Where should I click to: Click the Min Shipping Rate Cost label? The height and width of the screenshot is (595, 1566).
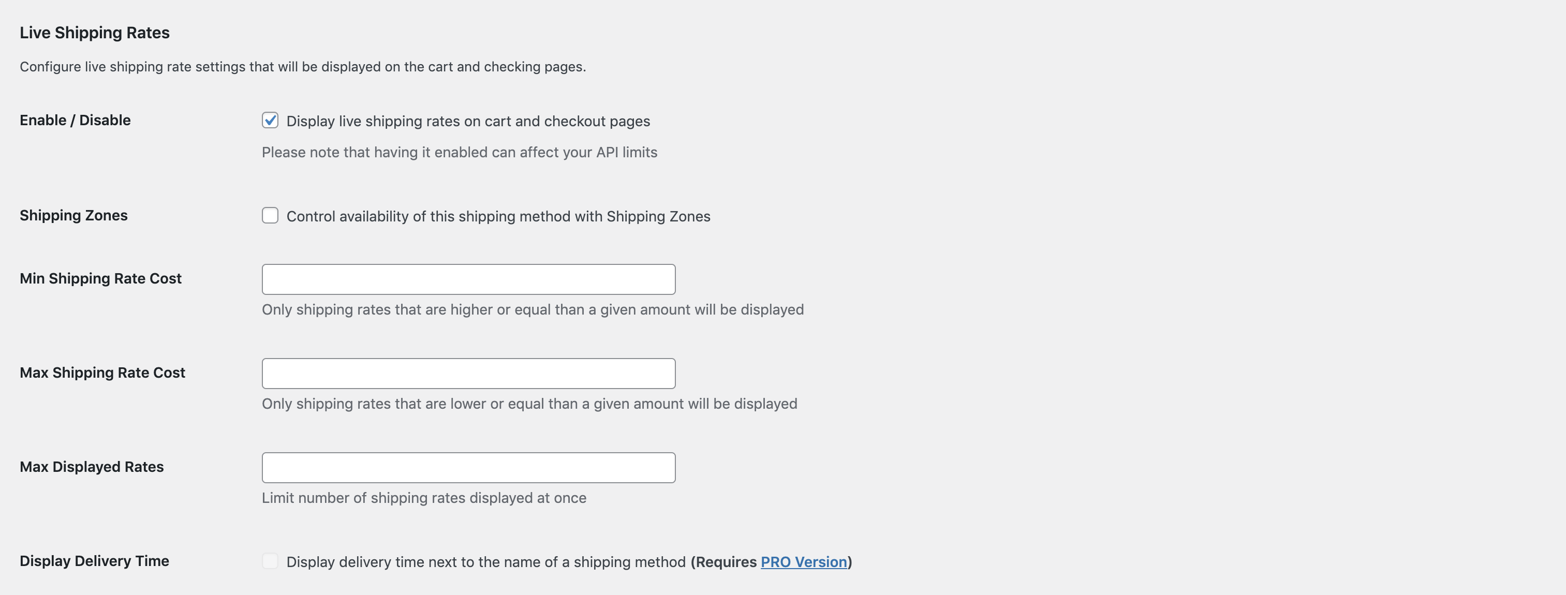[100, 278]
